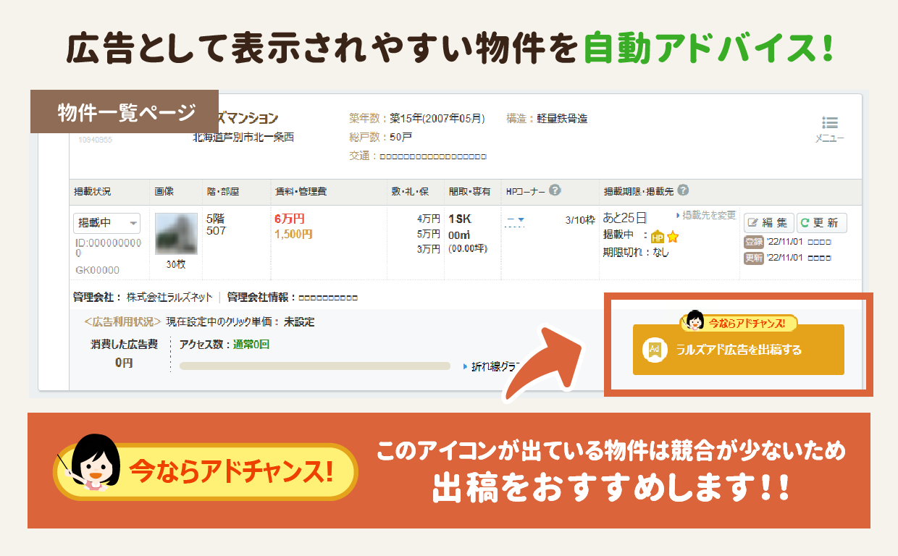Open the 掲載中 status dropdown
898x556 pixels.
(x=107, y=223)
